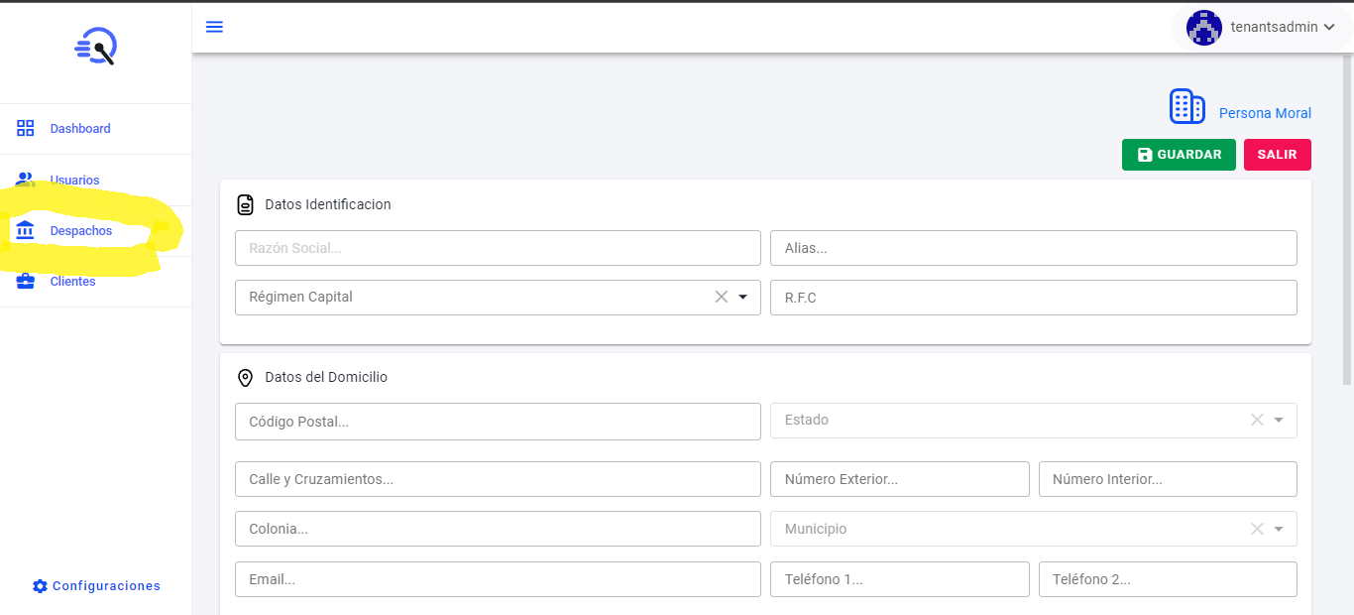Click the Configuraciones gear icon
This screenshot has height=615, width=1354.
coord(39,585)
